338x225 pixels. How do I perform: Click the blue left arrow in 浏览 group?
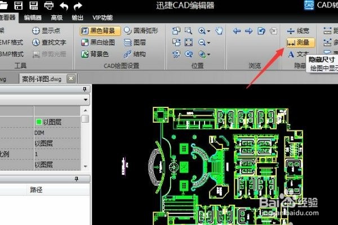coord(237,31)
